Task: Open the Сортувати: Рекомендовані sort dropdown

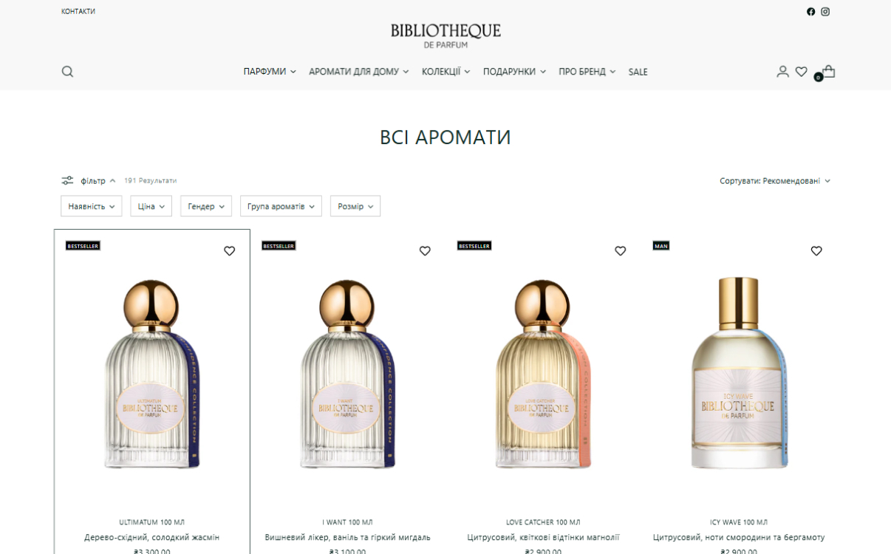Action: point(775,181)
